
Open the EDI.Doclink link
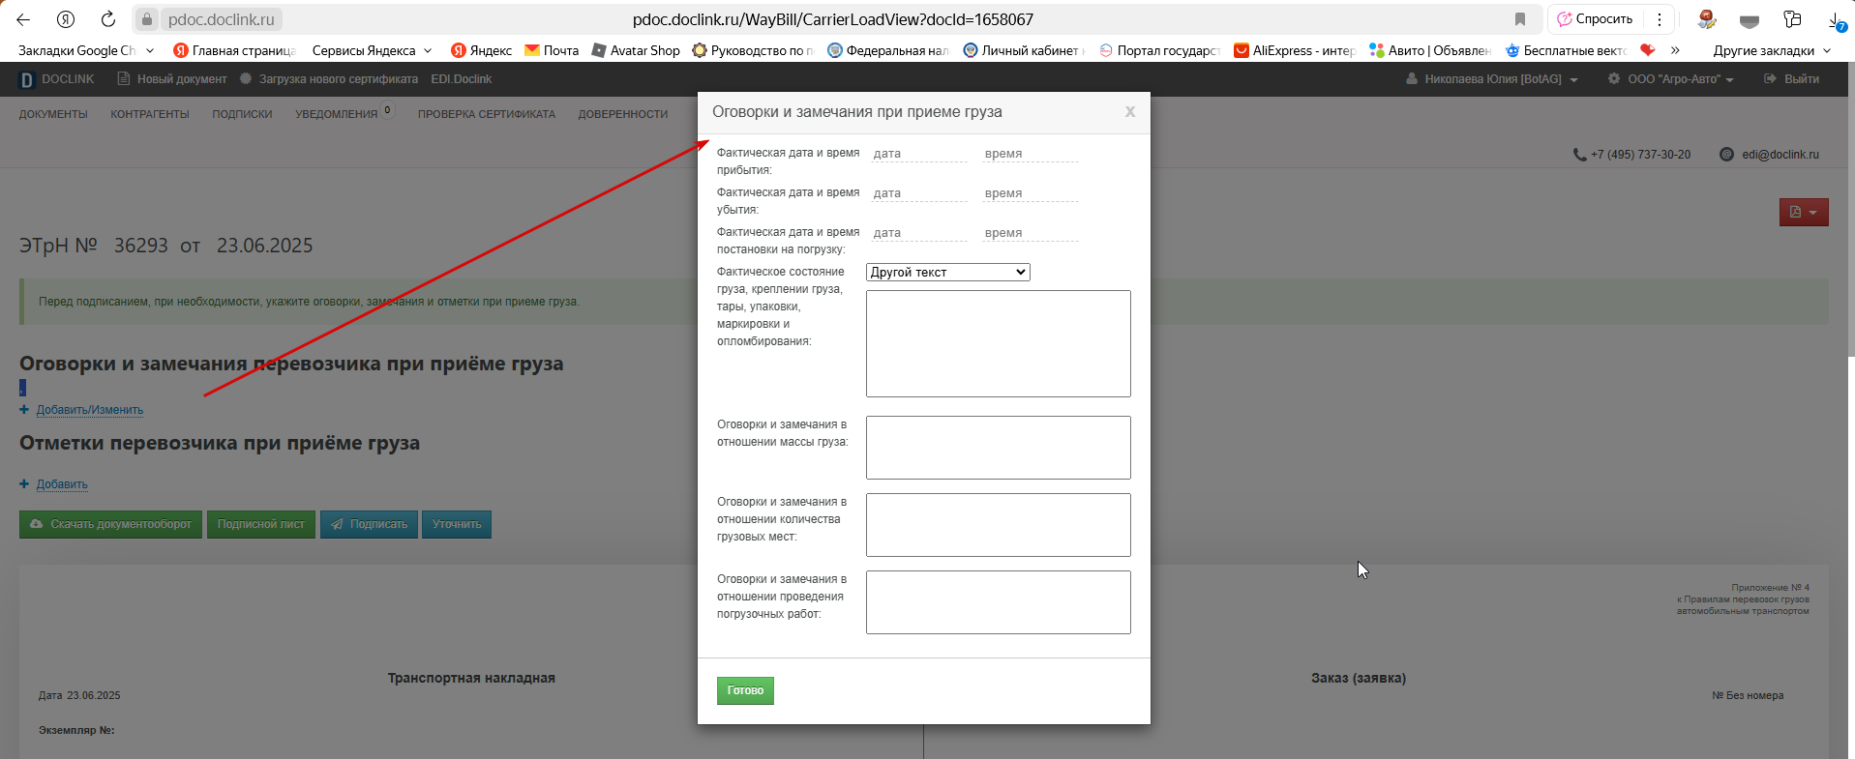click(x=462, y=79)
